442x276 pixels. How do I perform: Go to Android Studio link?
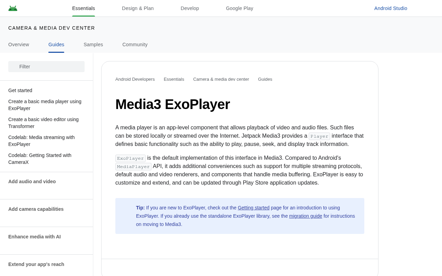click(x=391, y=8)
